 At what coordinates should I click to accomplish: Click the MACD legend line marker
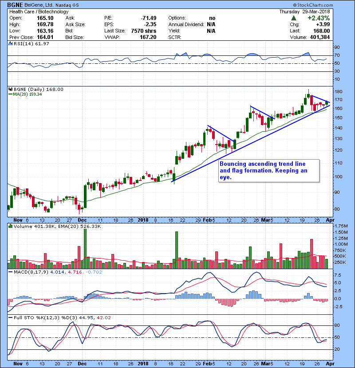pyautogui.click(x=10, y=272)
